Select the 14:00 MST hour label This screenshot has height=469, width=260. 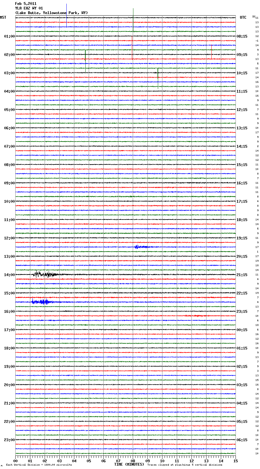(x=9, y=275)
